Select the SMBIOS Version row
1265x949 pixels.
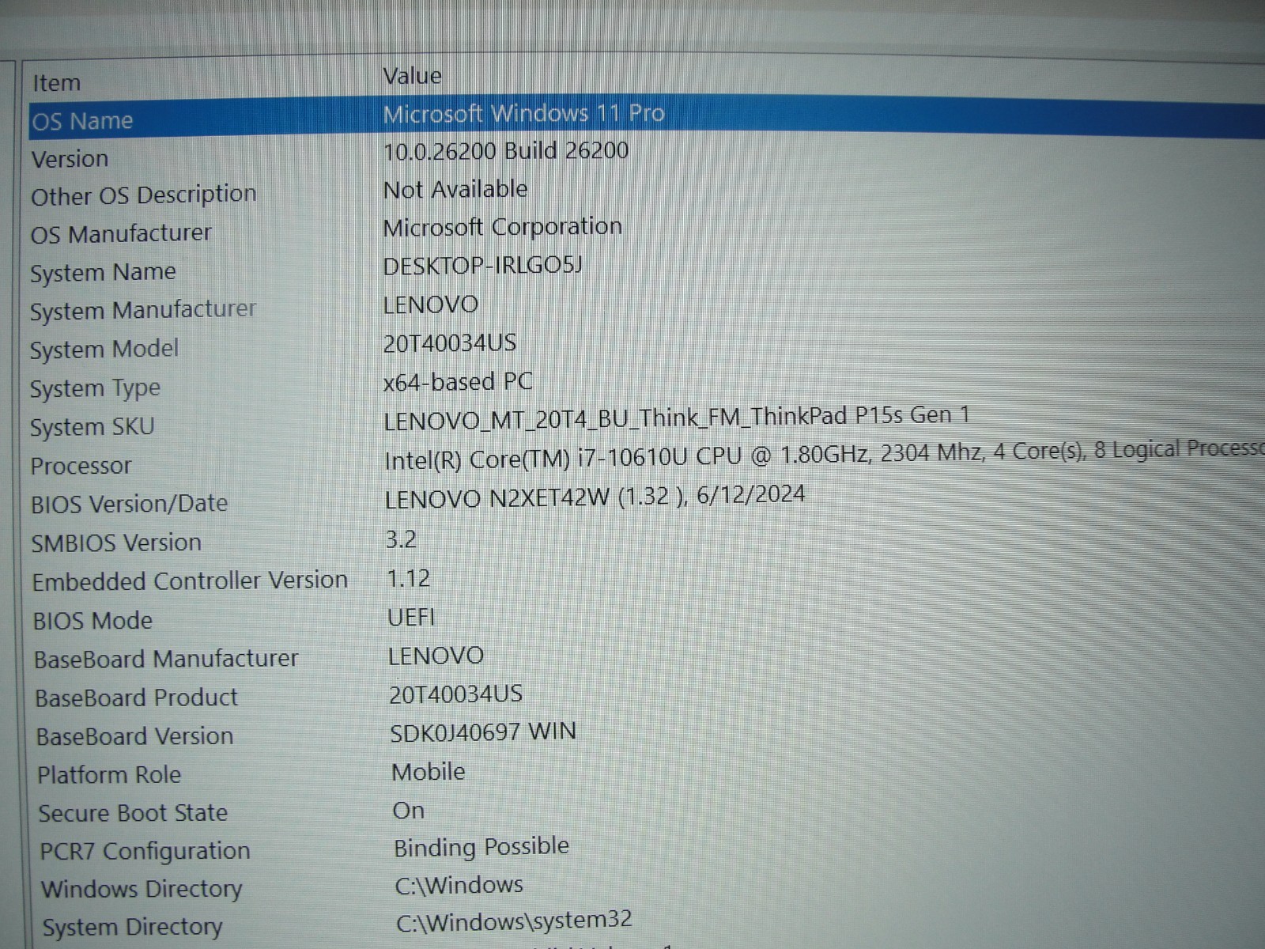coord(116,543)
